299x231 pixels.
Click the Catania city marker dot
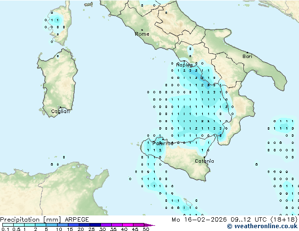click(x=204, y=157)
